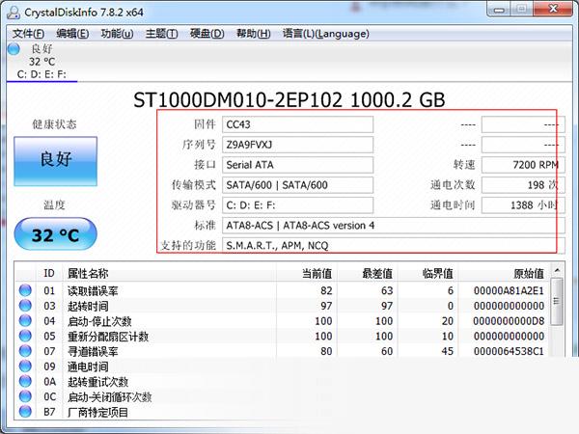Open the 语言(L)(Language) menu
This screenshot has width=579, height=434.
(x=326, y=34)
